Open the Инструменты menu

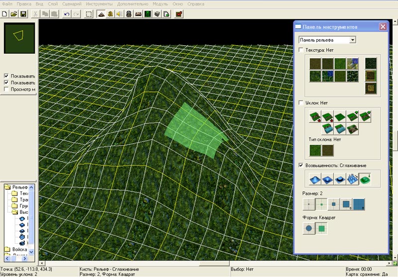(x=99, y=3)
